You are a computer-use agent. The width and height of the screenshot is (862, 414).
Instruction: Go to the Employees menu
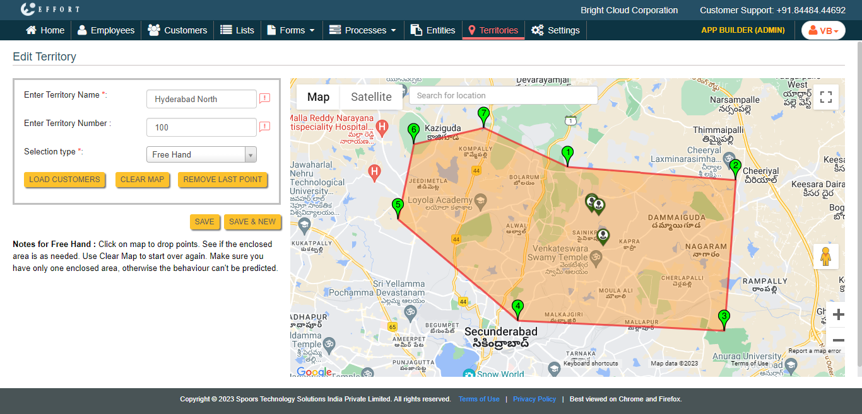click(x=105, y=30)
